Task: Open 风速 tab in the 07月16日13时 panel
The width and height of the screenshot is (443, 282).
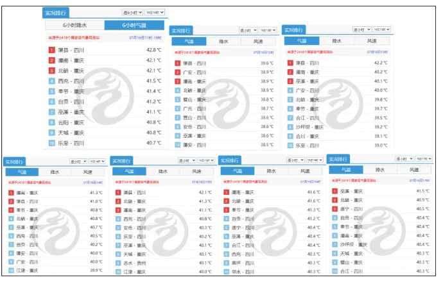Action: (372, 41)
